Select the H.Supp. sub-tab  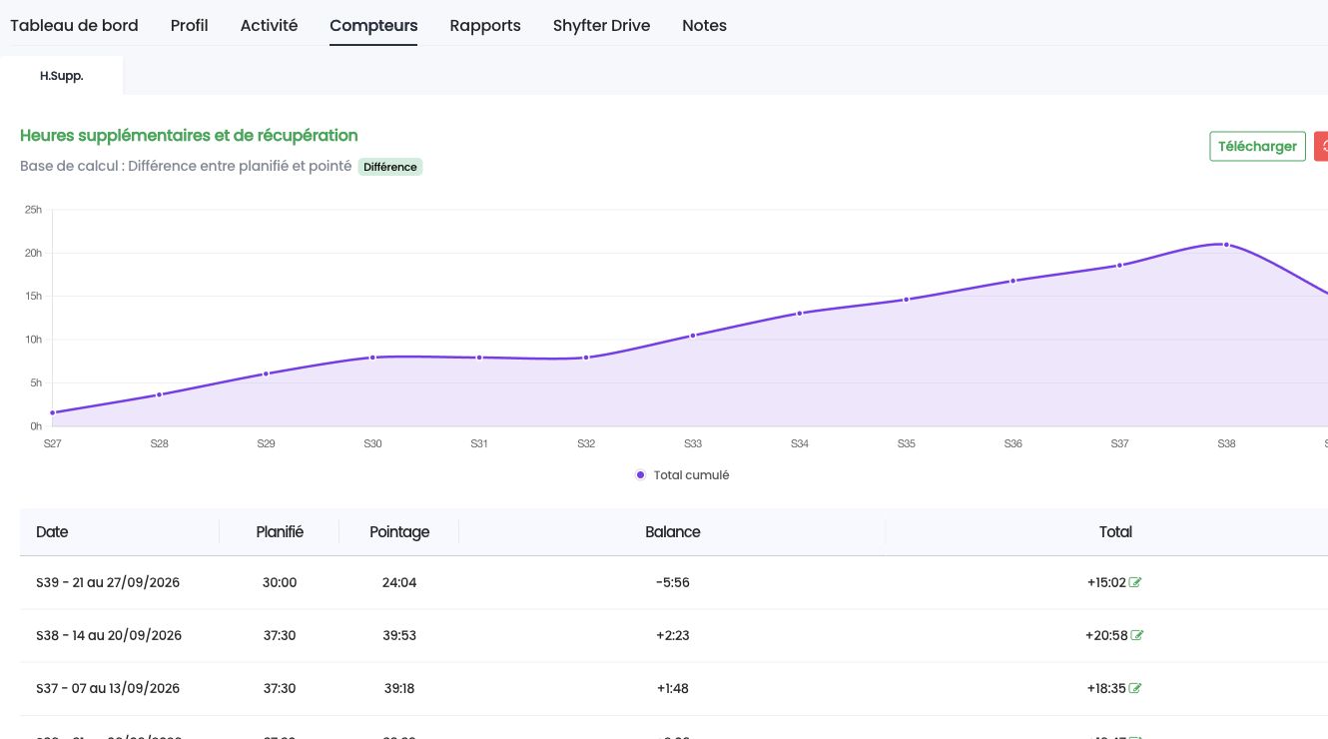(x=62, y=76)
